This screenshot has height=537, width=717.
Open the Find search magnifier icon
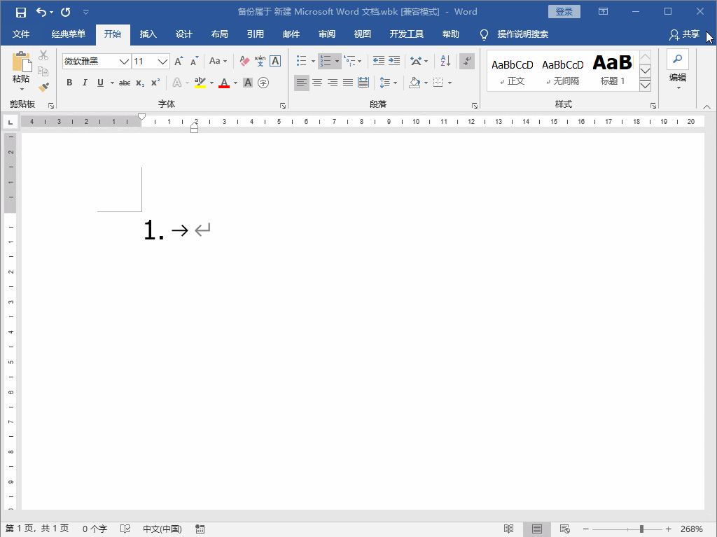(678, 60)
